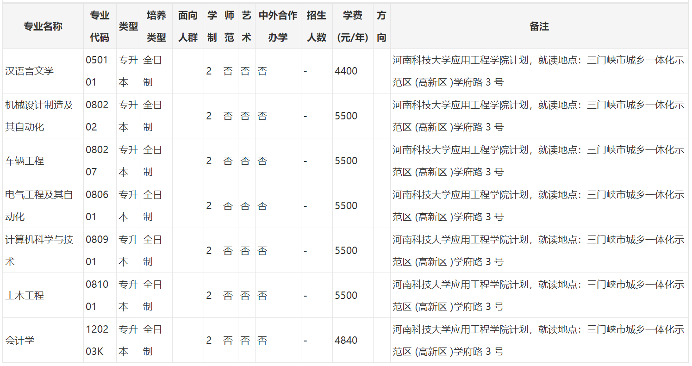This screenshot has width=692, height=366.
Task: Select the 会计学 major name
Action: [18, 339]
